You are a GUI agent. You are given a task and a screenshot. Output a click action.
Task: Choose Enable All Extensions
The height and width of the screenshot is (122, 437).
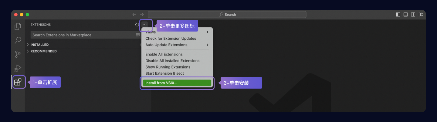(177, 54)
